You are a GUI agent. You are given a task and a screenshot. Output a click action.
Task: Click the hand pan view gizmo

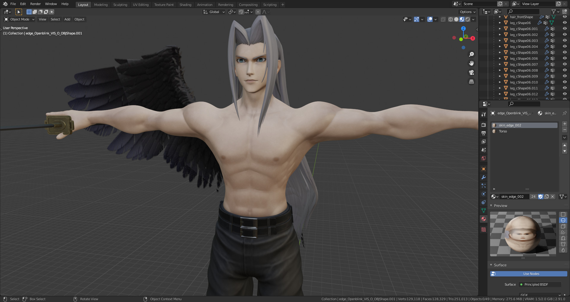click(471, 63)
